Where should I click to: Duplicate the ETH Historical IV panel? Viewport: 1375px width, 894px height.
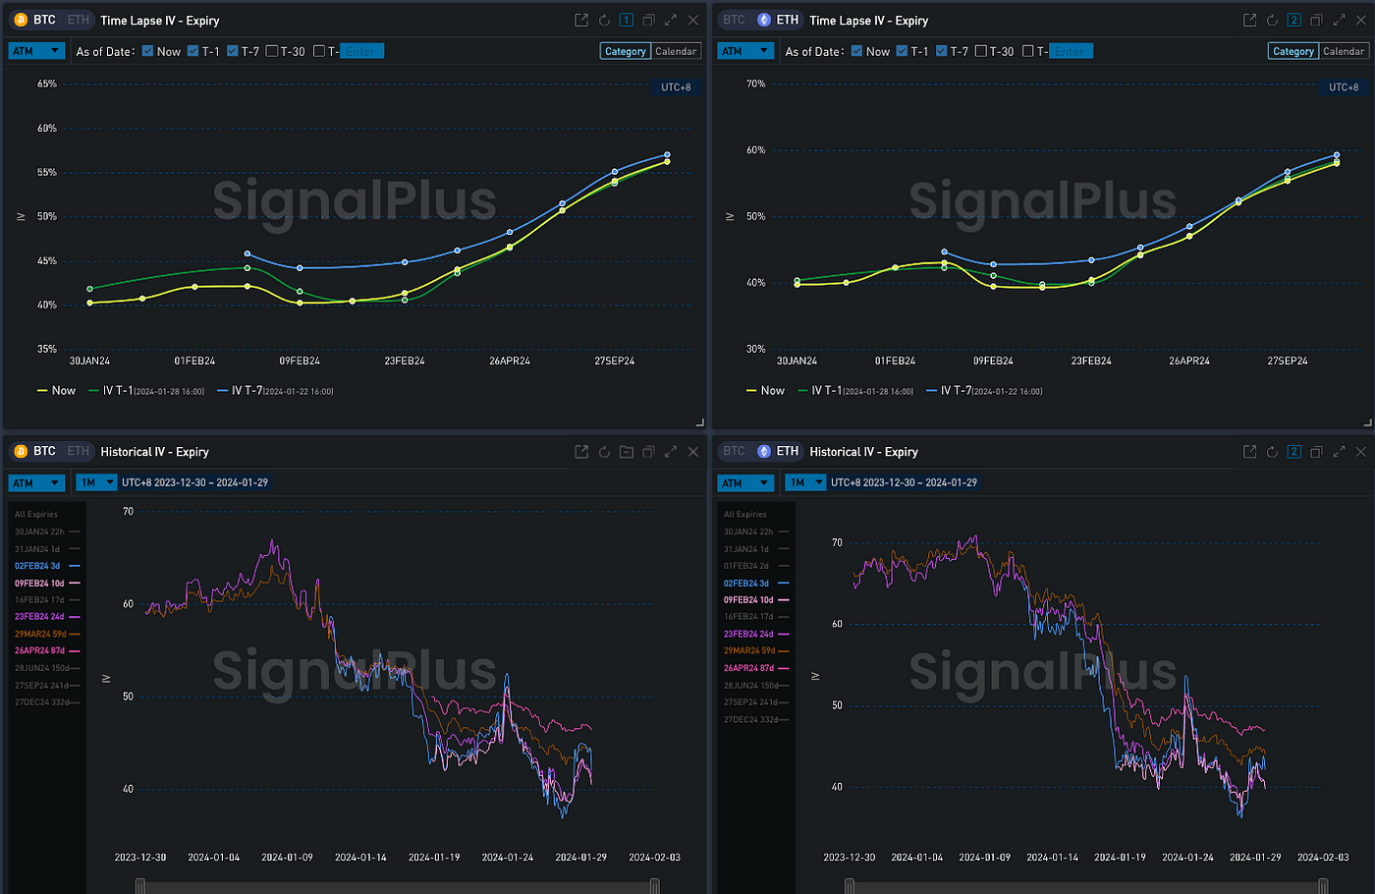click(x=1316, y=452)
